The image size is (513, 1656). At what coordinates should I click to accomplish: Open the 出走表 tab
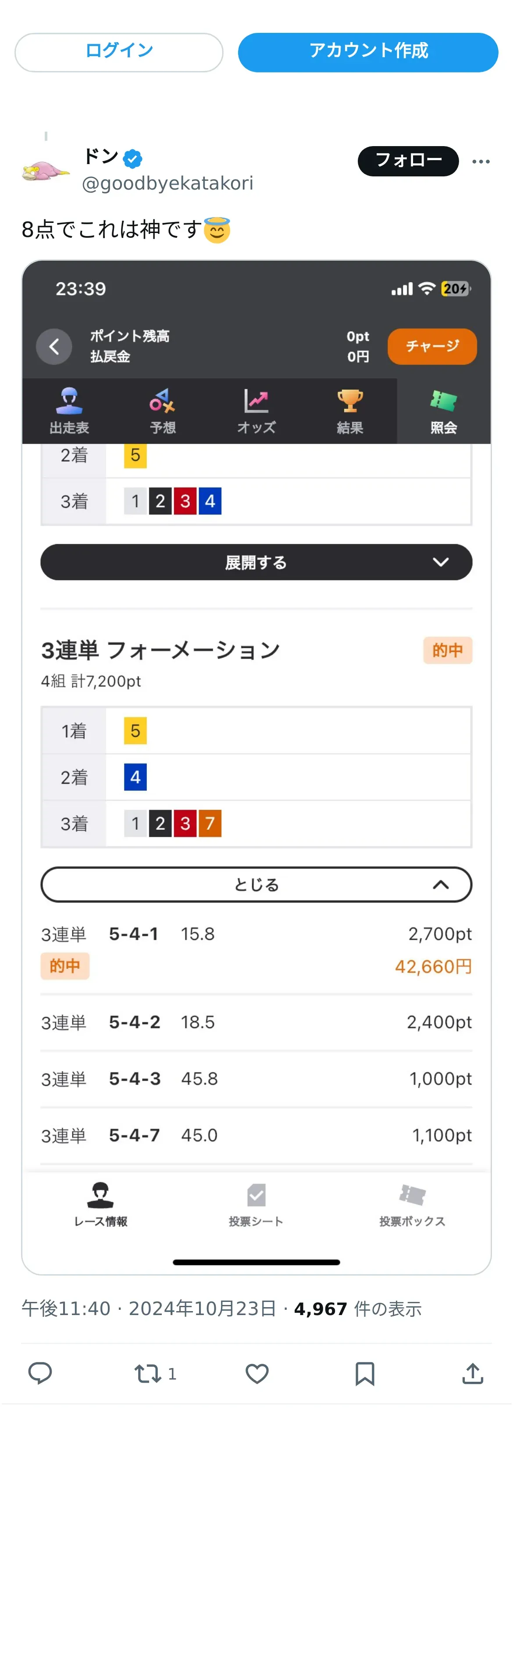point(69,411)
